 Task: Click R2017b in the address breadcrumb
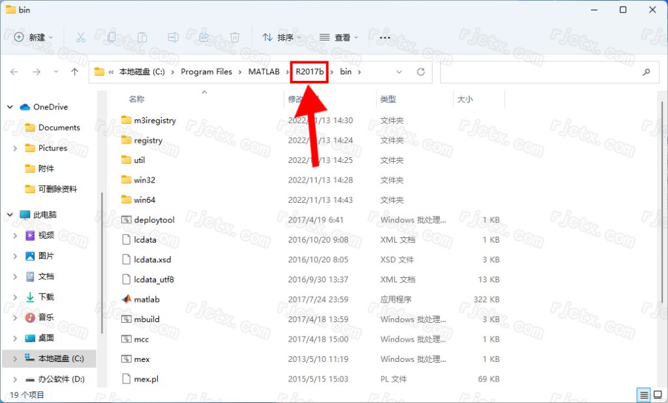click(x=310, y=72)
